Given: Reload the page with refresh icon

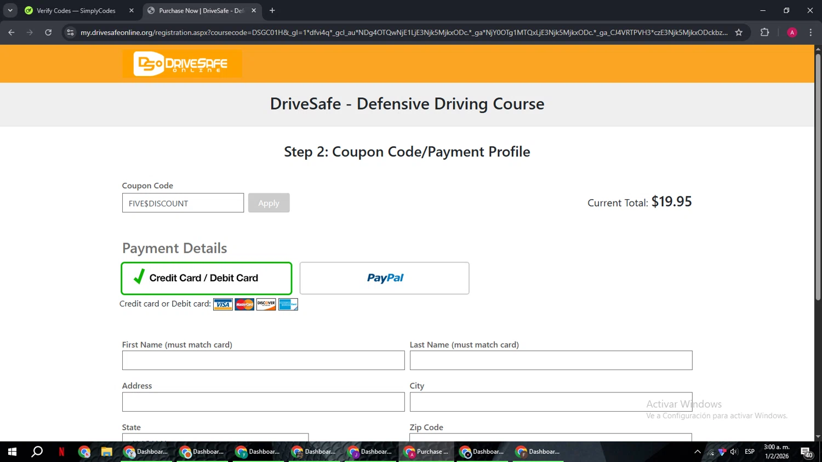Looking at the screenshot, I should pyautogui.click(x=48, y=32).
